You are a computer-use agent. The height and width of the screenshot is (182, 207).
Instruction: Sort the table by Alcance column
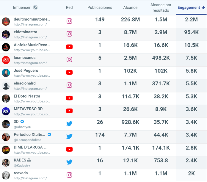[x=130, y=7]
